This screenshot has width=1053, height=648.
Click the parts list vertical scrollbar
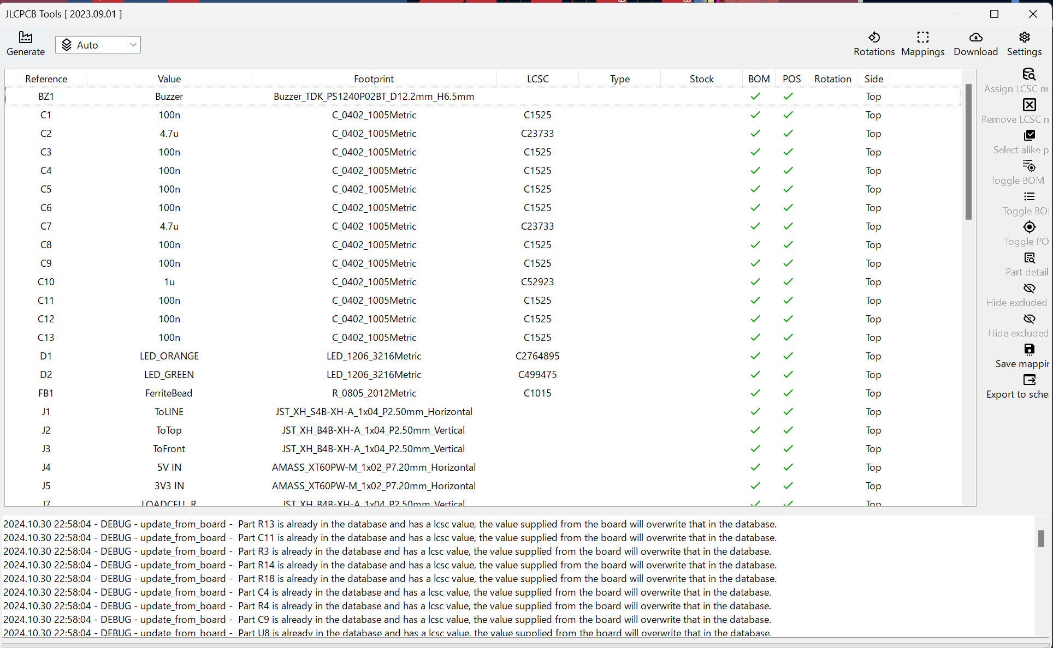(x=968, y=152)
